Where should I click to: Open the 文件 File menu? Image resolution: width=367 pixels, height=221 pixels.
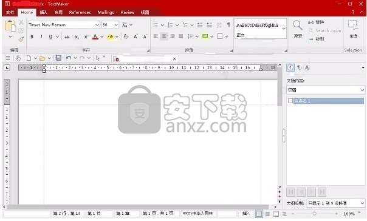tap(10, 12)
